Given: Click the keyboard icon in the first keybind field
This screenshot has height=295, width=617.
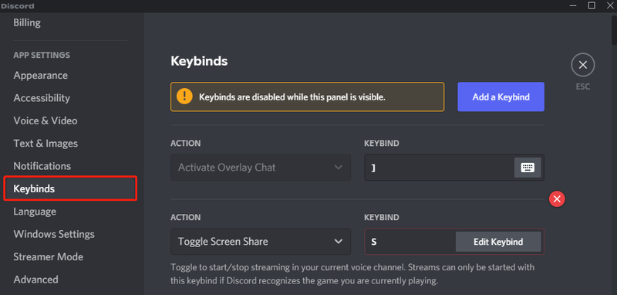Looking at the screenshot, I should pyautogui.click(x=528, y=168).
